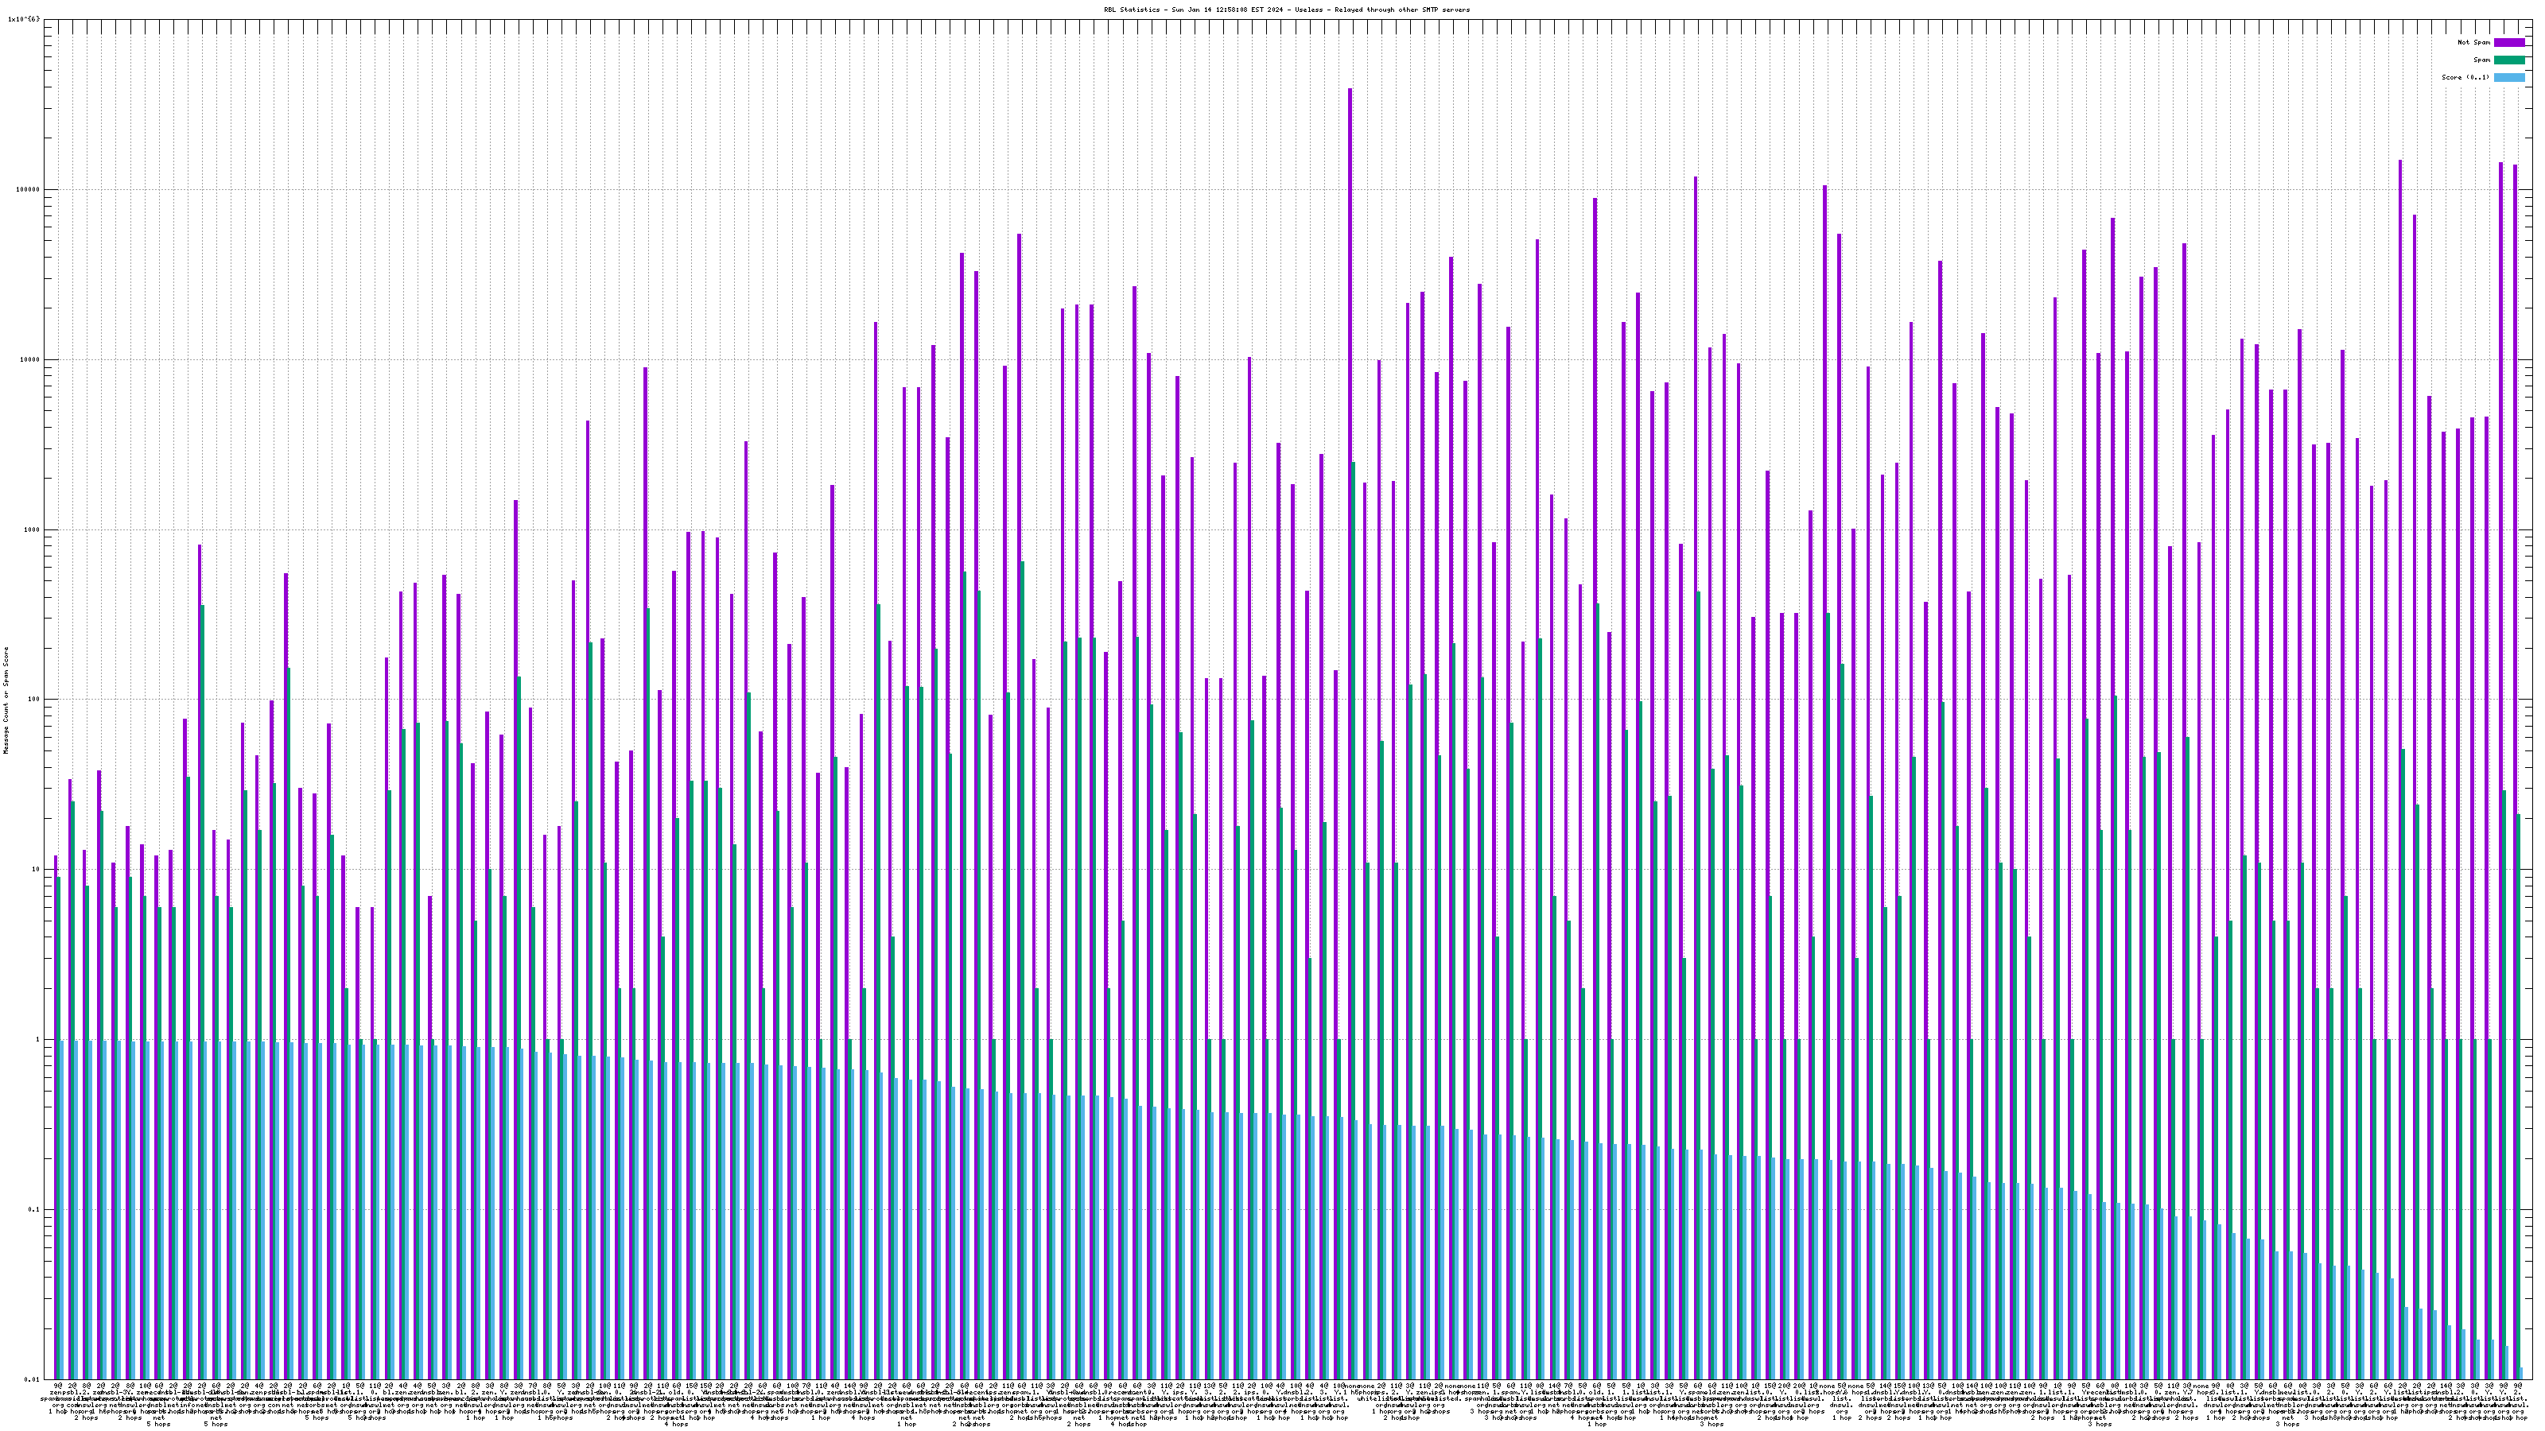Click the 0.01 y-axis tick label
This screenshot has height=1431, width=2545.
click(x=33, y=1379)
